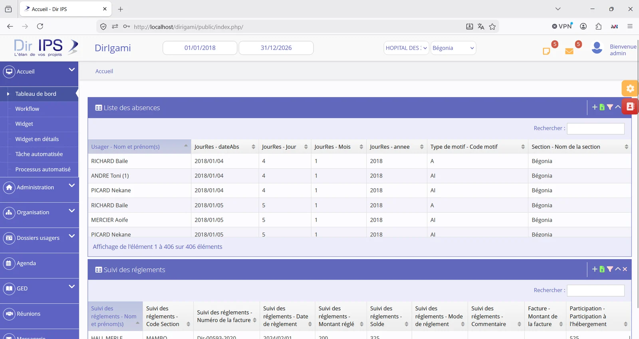Sort by Facture - Montant de la facture
This screenshot has width=639, height=339.
click(545, 316)
